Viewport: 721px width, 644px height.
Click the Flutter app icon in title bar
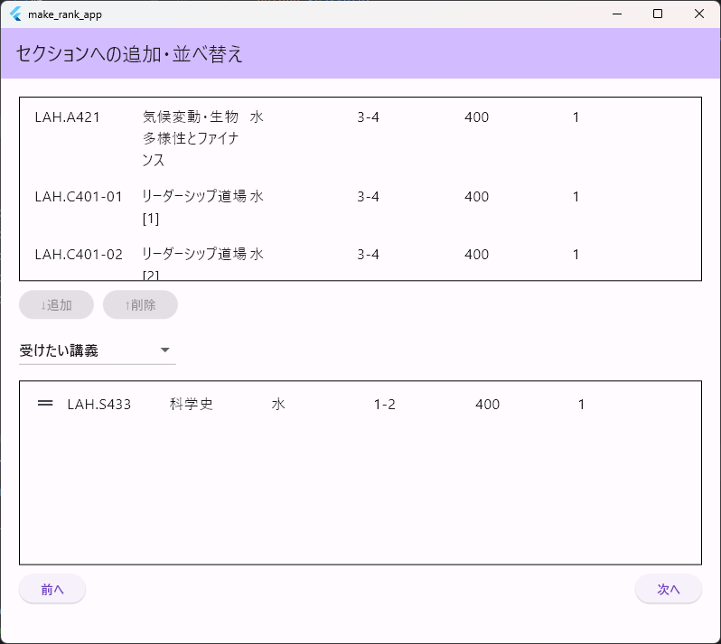pyautogui.click(x=15, y=14)
